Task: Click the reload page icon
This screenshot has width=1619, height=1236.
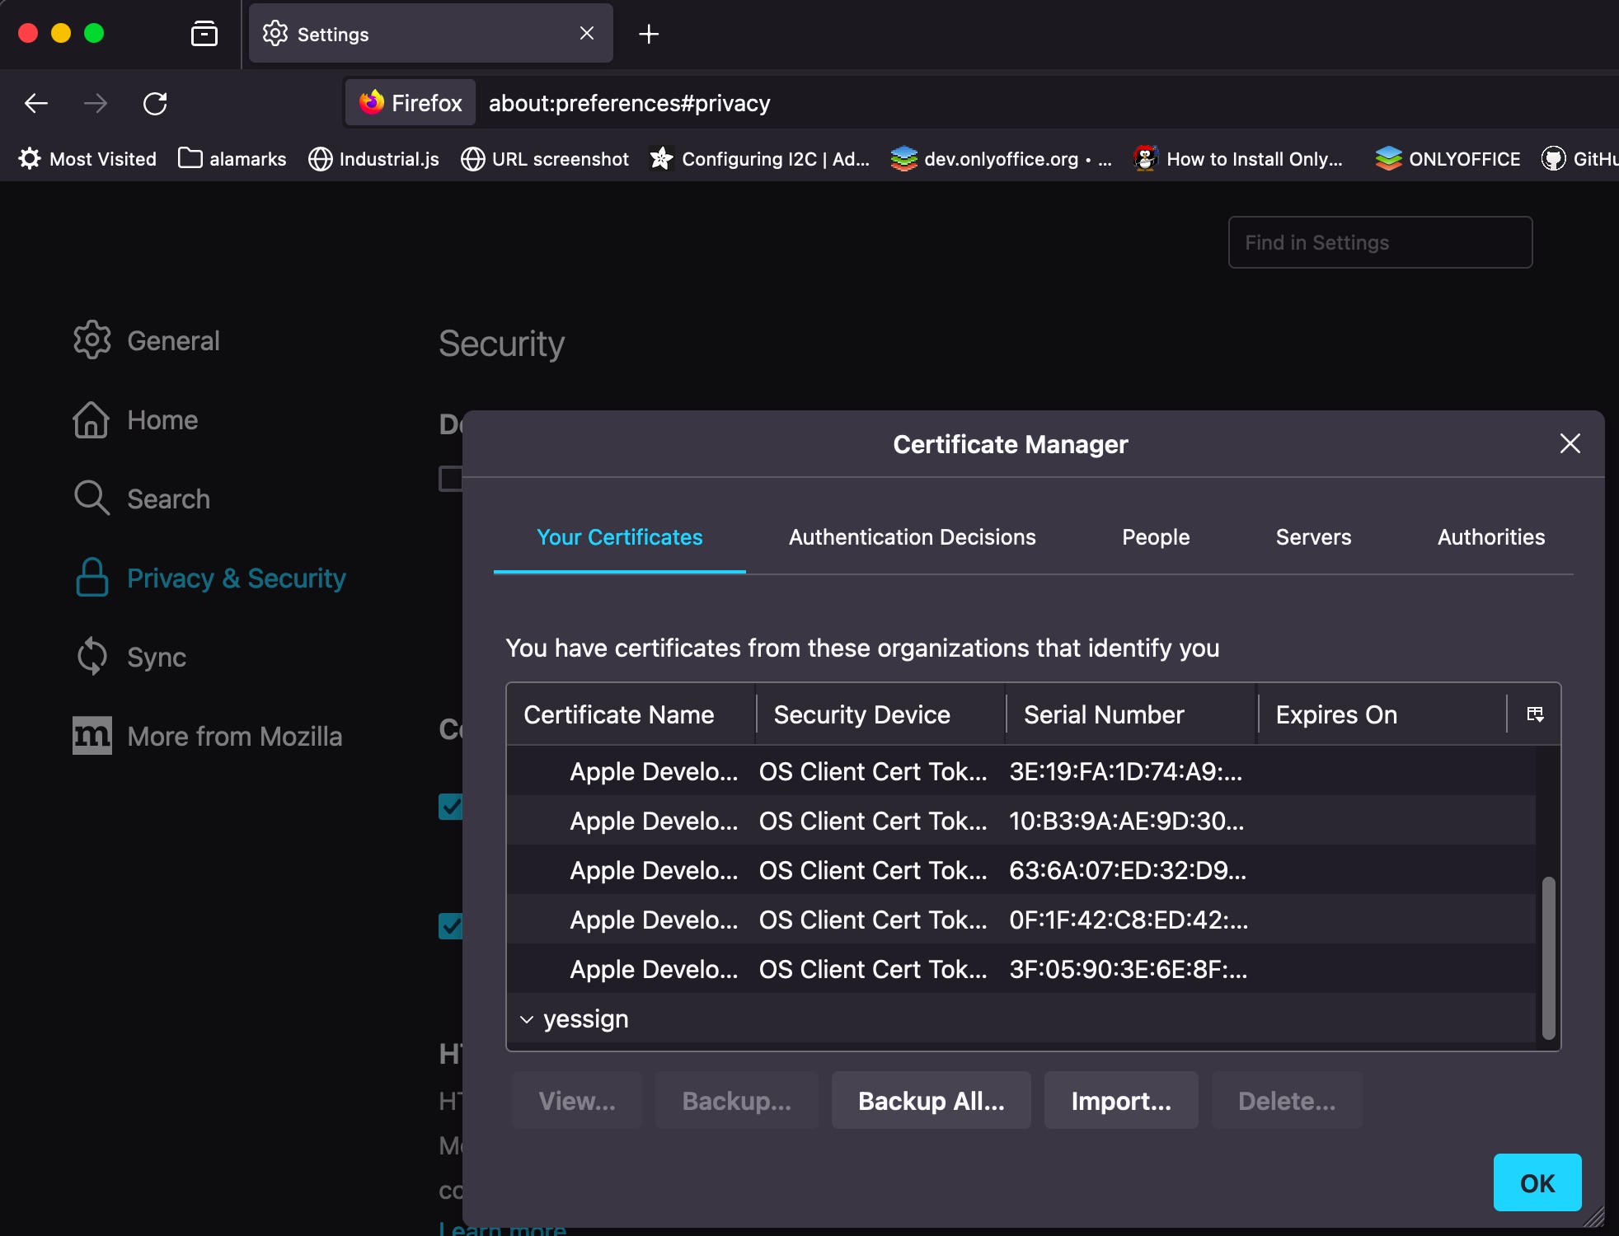Action: pos(155,104)
